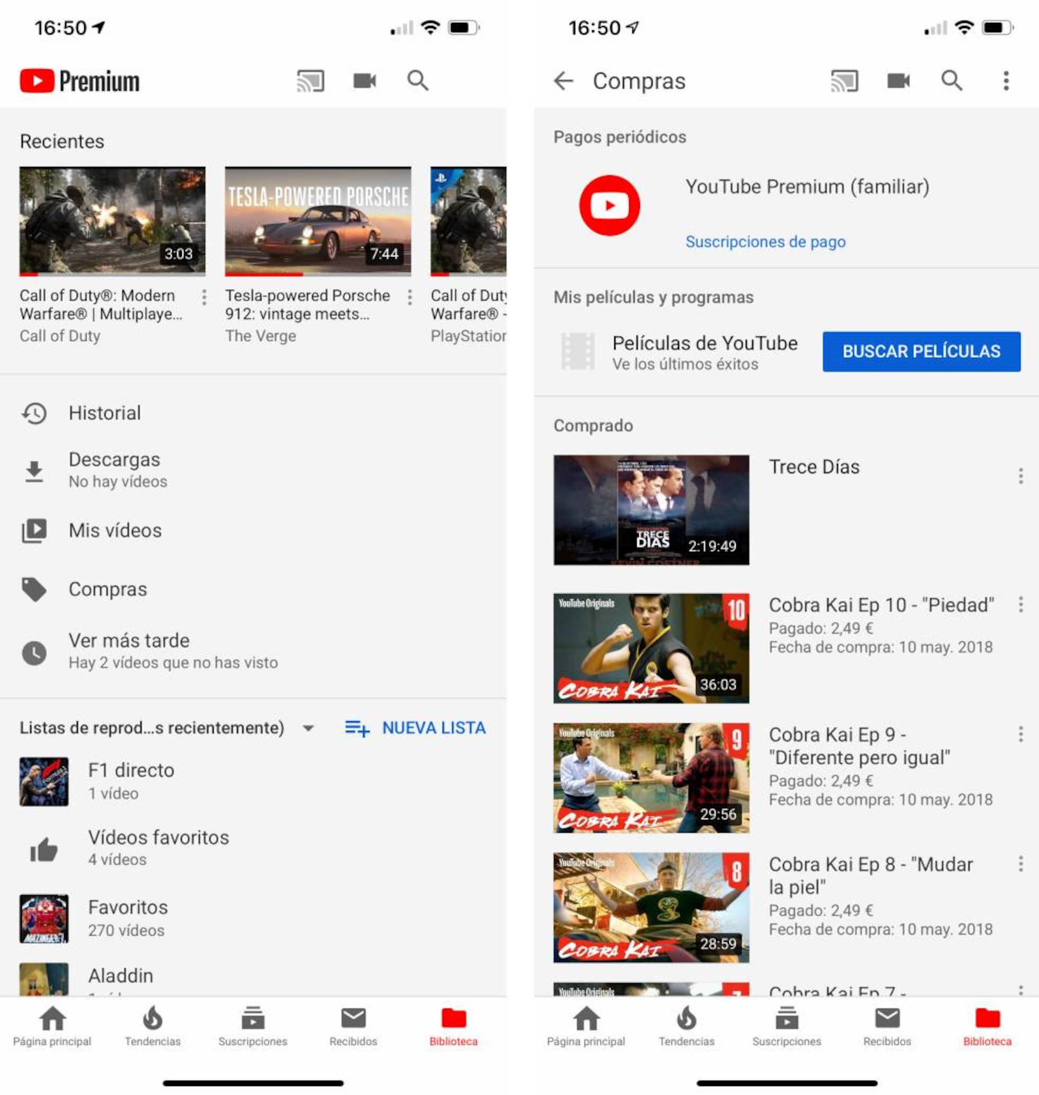Play the Trece Días movie thumbnail

pos(651,509)
